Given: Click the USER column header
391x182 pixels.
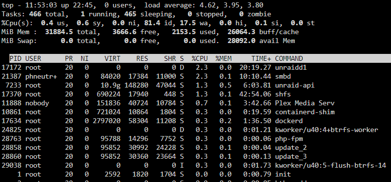Looking at the screenshot, I should 33,59.
